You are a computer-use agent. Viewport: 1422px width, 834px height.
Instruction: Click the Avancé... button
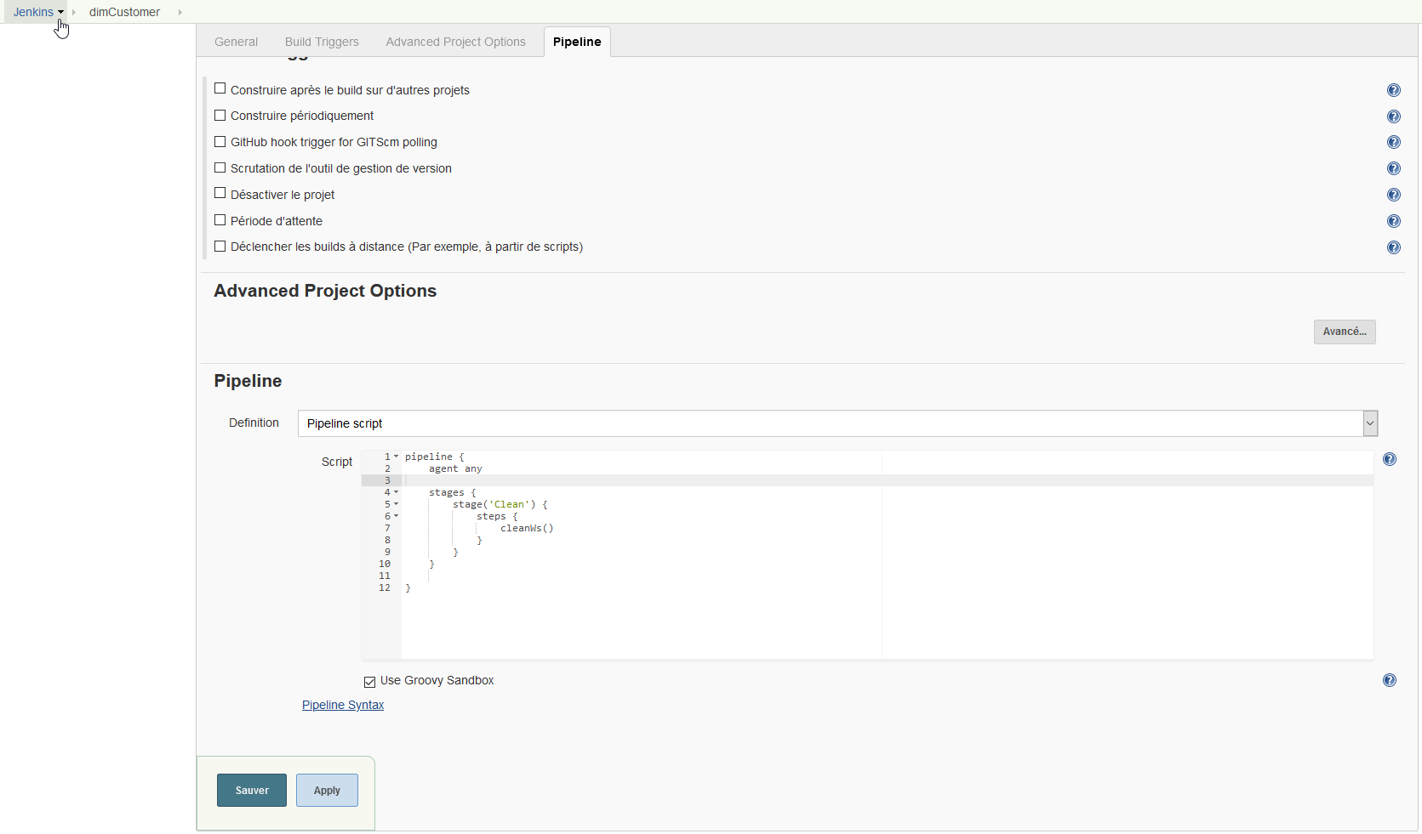click(1345, 332)
